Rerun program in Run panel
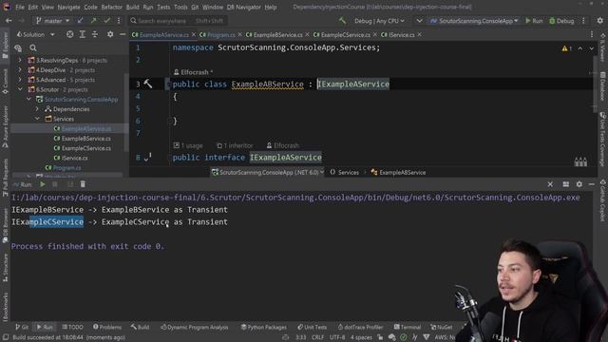 pyautogui.click(x=42, y=184)
